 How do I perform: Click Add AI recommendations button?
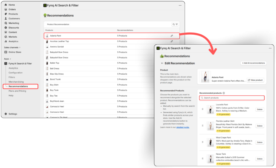[253, 63]
